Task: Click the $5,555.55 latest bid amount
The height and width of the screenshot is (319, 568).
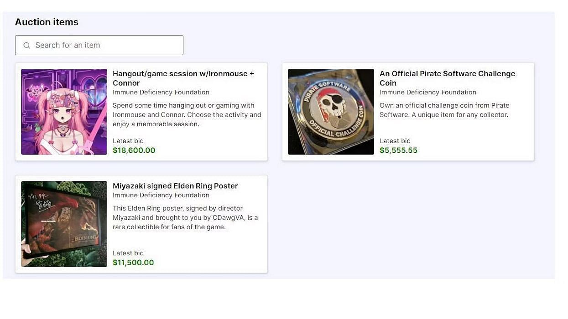Action: click(398, 150)
